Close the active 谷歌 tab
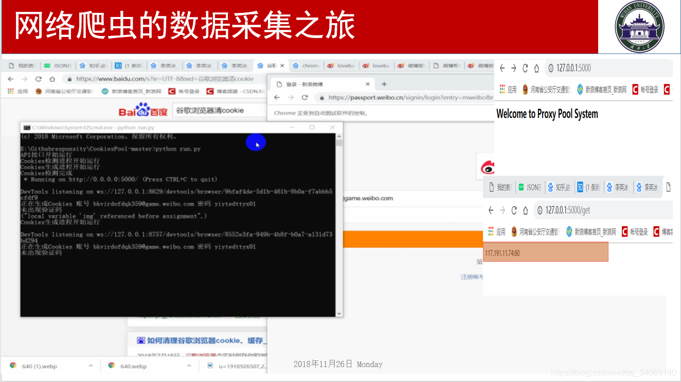The image size is (681, 382). point(282,66)
